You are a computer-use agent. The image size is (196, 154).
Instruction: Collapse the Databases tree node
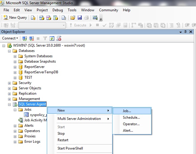tap(10, 51)
